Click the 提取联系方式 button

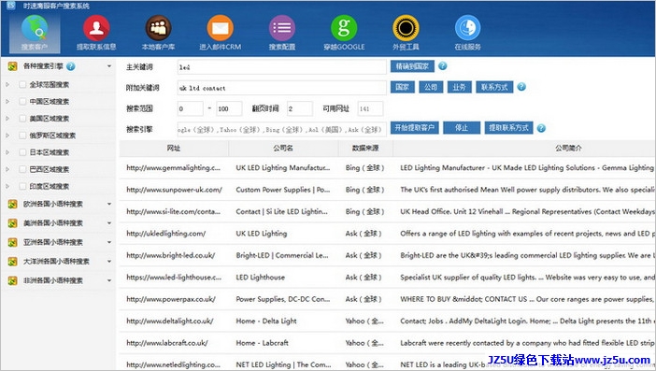[508, 128]
